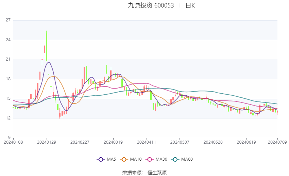Click the x-axis date 20240709
Screen dimensions: 289x176
[x=277, y=142]
